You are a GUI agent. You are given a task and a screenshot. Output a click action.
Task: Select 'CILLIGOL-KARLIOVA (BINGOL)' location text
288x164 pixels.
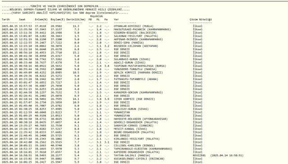134,146
